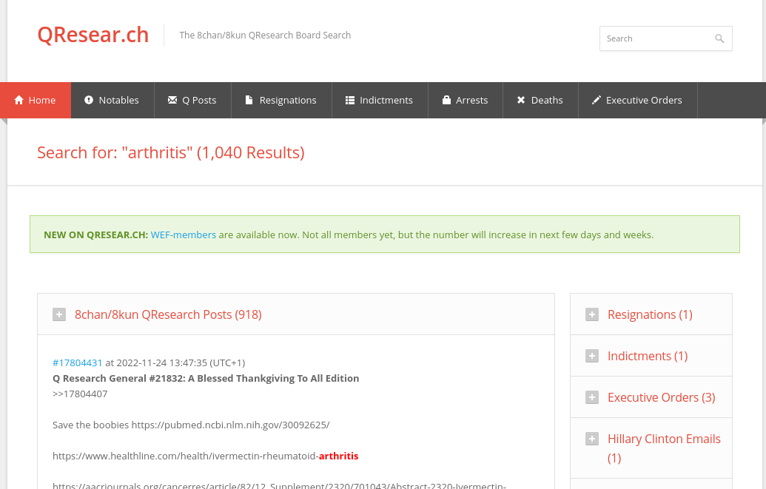The width and height of the screenshot is (766, 489).
Task: Click the reply reference >>17804407
Action: 80,394
